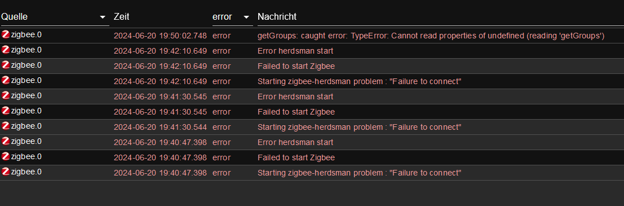Viewport: 624px width, 206px height.
Task: Click zigbee icon at 19:42:10 Error herdsman start
Action: pos(6,50)
